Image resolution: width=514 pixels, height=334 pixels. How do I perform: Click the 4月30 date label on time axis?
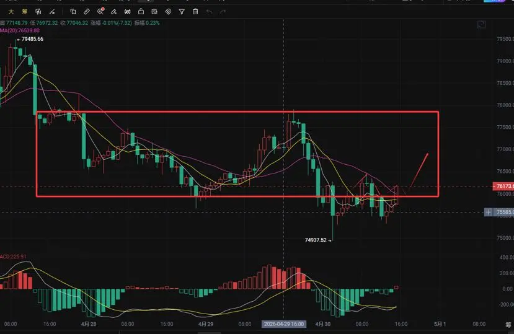323,324
